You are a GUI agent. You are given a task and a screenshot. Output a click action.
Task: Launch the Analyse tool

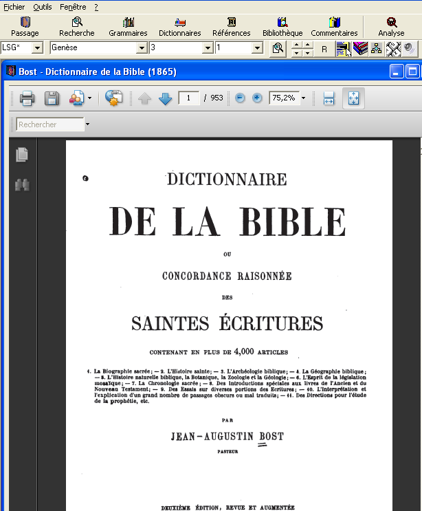[391, 27]
